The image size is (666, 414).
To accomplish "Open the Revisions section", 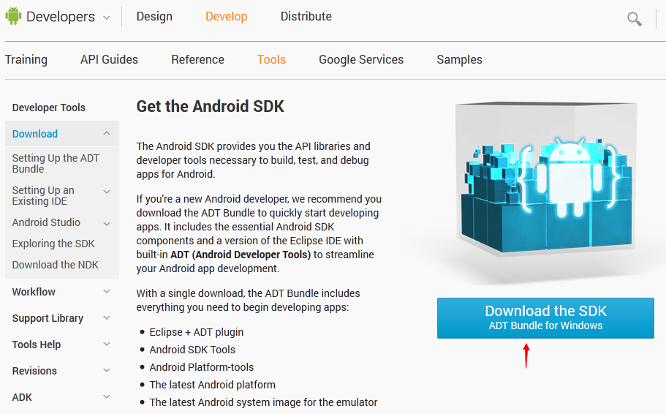I will point(34,371).
